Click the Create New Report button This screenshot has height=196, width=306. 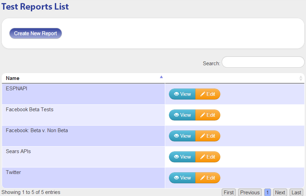pos(36,33)
